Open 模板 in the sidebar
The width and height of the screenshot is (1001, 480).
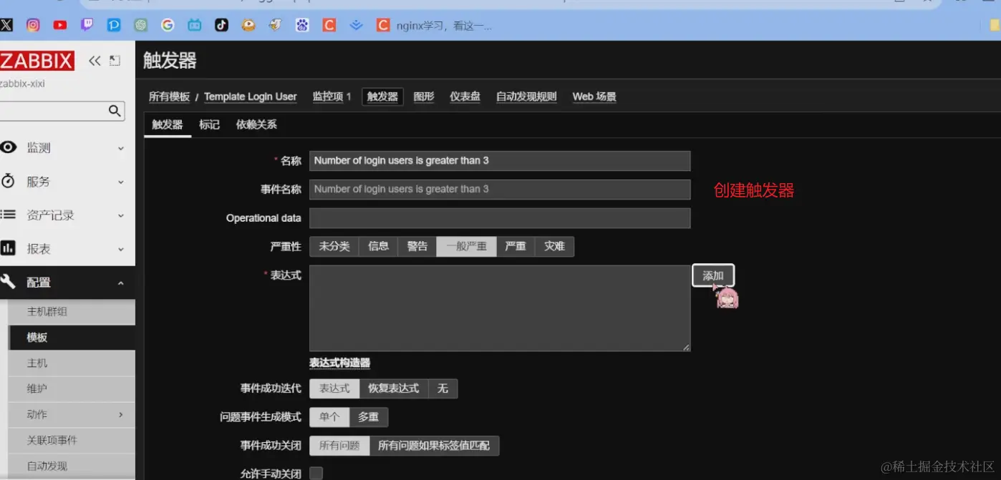[x=72, y=338]
